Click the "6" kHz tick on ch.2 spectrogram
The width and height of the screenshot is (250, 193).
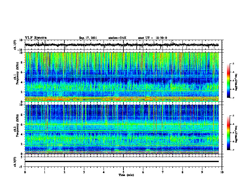pos(22,125)
